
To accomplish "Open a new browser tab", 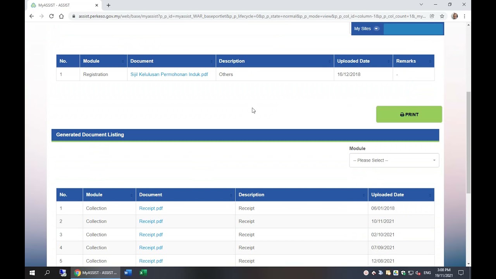I will coord(108,5).
